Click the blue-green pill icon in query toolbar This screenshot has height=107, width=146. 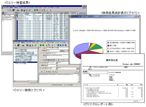point(35,45)
